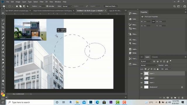Click the Select and Mask button
Image resolution: width=187 pixels, height=105 pixels.
coord(110,6)
